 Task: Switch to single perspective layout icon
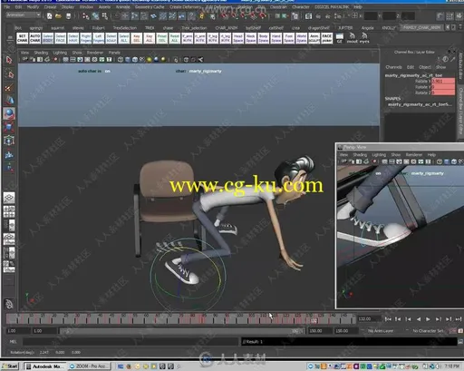tap(9, 198)
